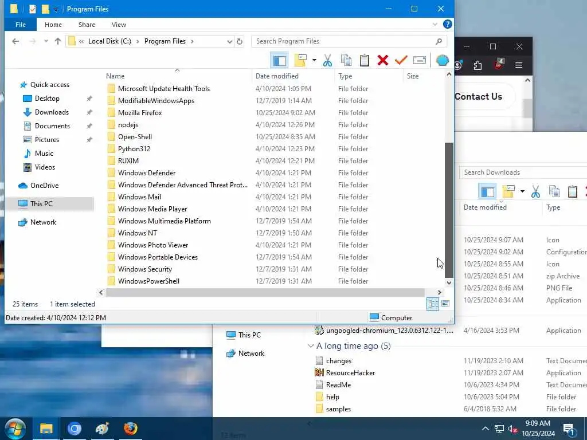
Task: Click Program Files in address breadcrumb
Action: [165, 41]
